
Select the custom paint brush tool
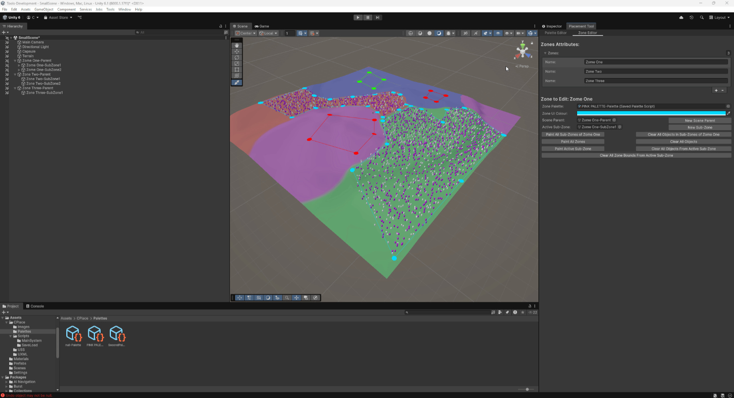(x=237, y=83)
